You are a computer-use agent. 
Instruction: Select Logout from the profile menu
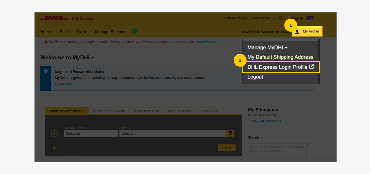point(255,77)
